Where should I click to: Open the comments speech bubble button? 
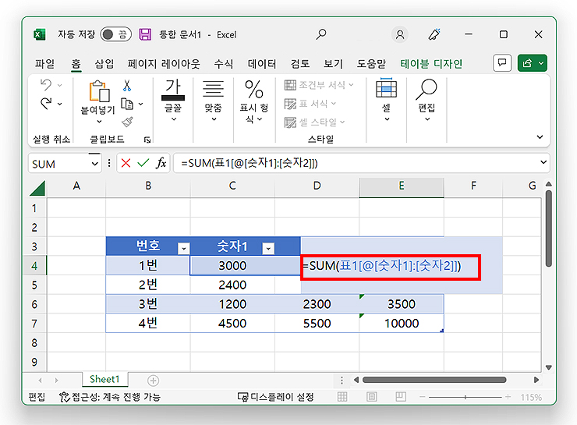502,63
